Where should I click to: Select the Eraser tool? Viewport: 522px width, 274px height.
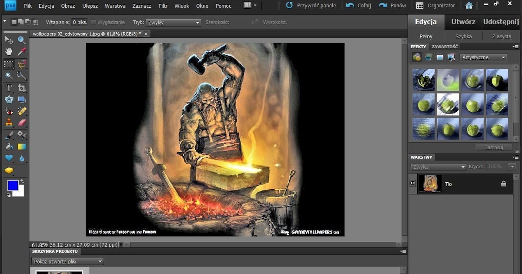[x=22, y=123]
